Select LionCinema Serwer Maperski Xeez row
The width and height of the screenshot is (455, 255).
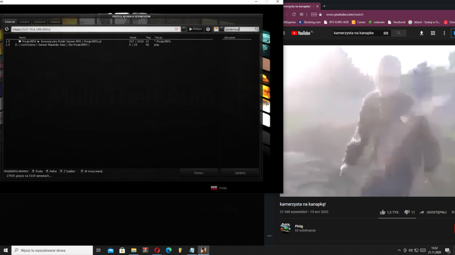[109, 45]
